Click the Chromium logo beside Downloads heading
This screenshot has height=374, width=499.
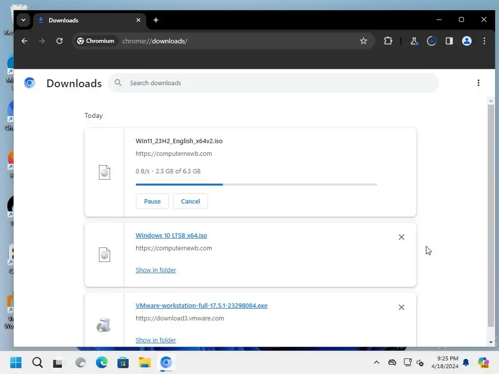pos(30,83)
